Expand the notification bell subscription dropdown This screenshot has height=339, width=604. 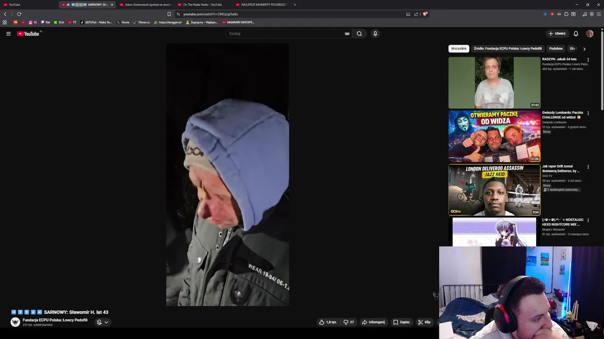click(x=102, y=322)
